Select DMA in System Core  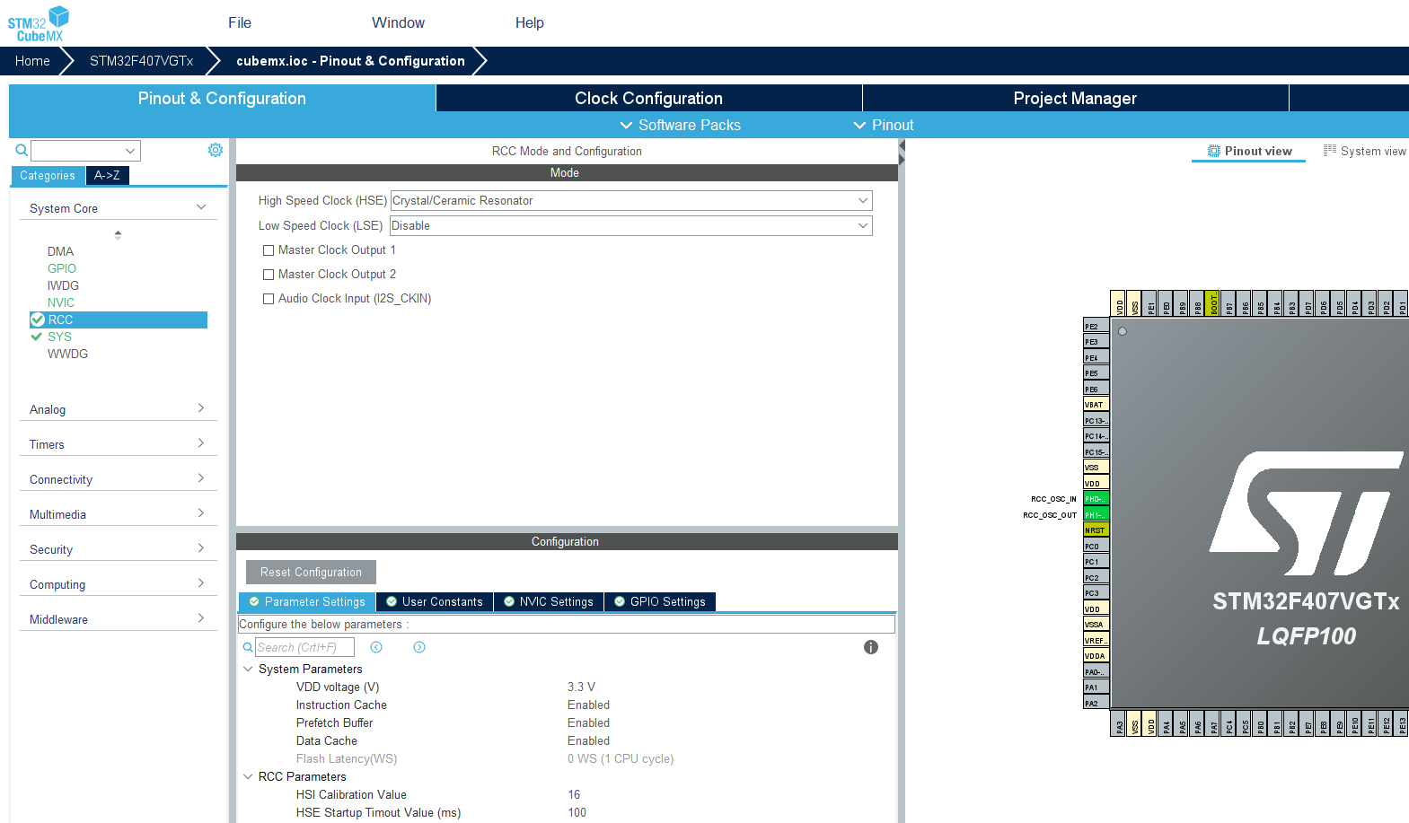tap(60, 251)
